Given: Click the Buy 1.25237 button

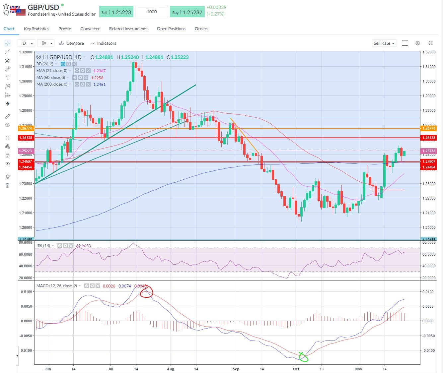Looking at the screenshot, I should 187,11.
